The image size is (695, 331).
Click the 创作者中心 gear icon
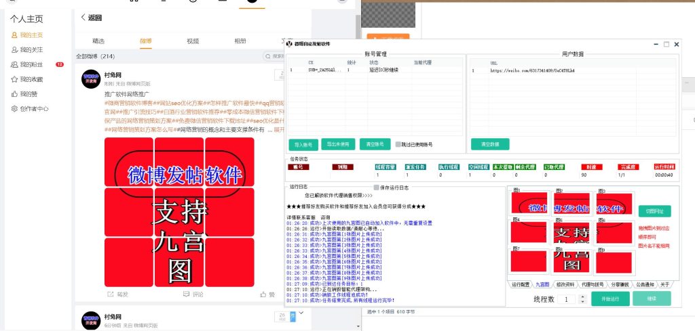click(14, 109)
